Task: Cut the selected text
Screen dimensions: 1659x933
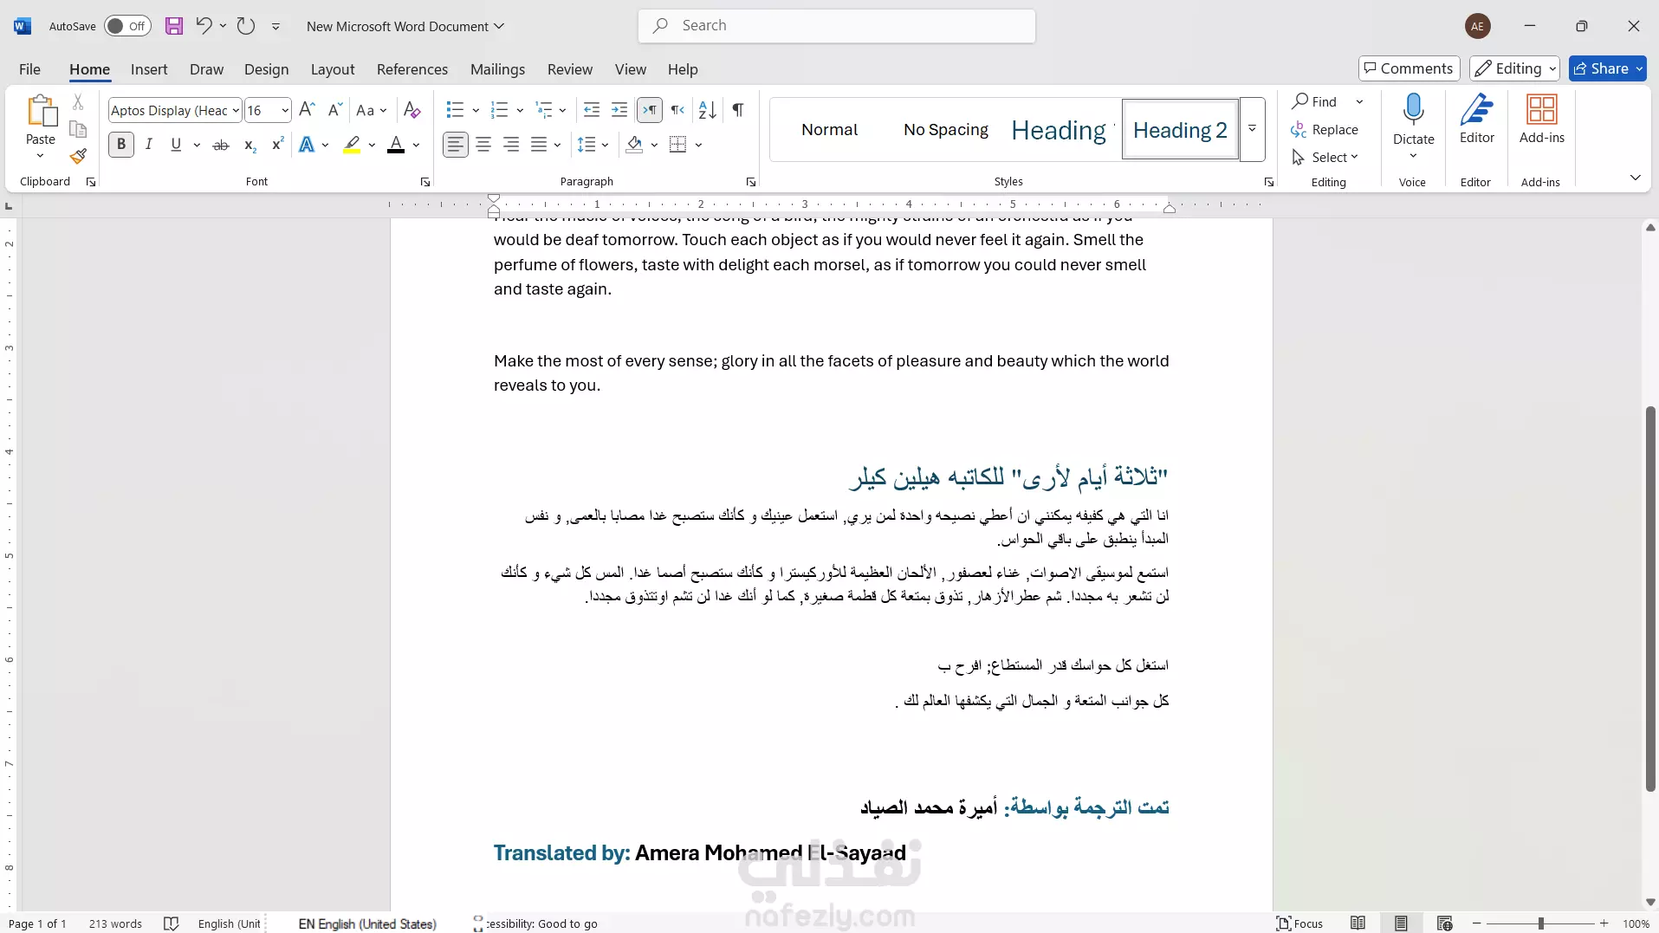Action: point(78,102)
